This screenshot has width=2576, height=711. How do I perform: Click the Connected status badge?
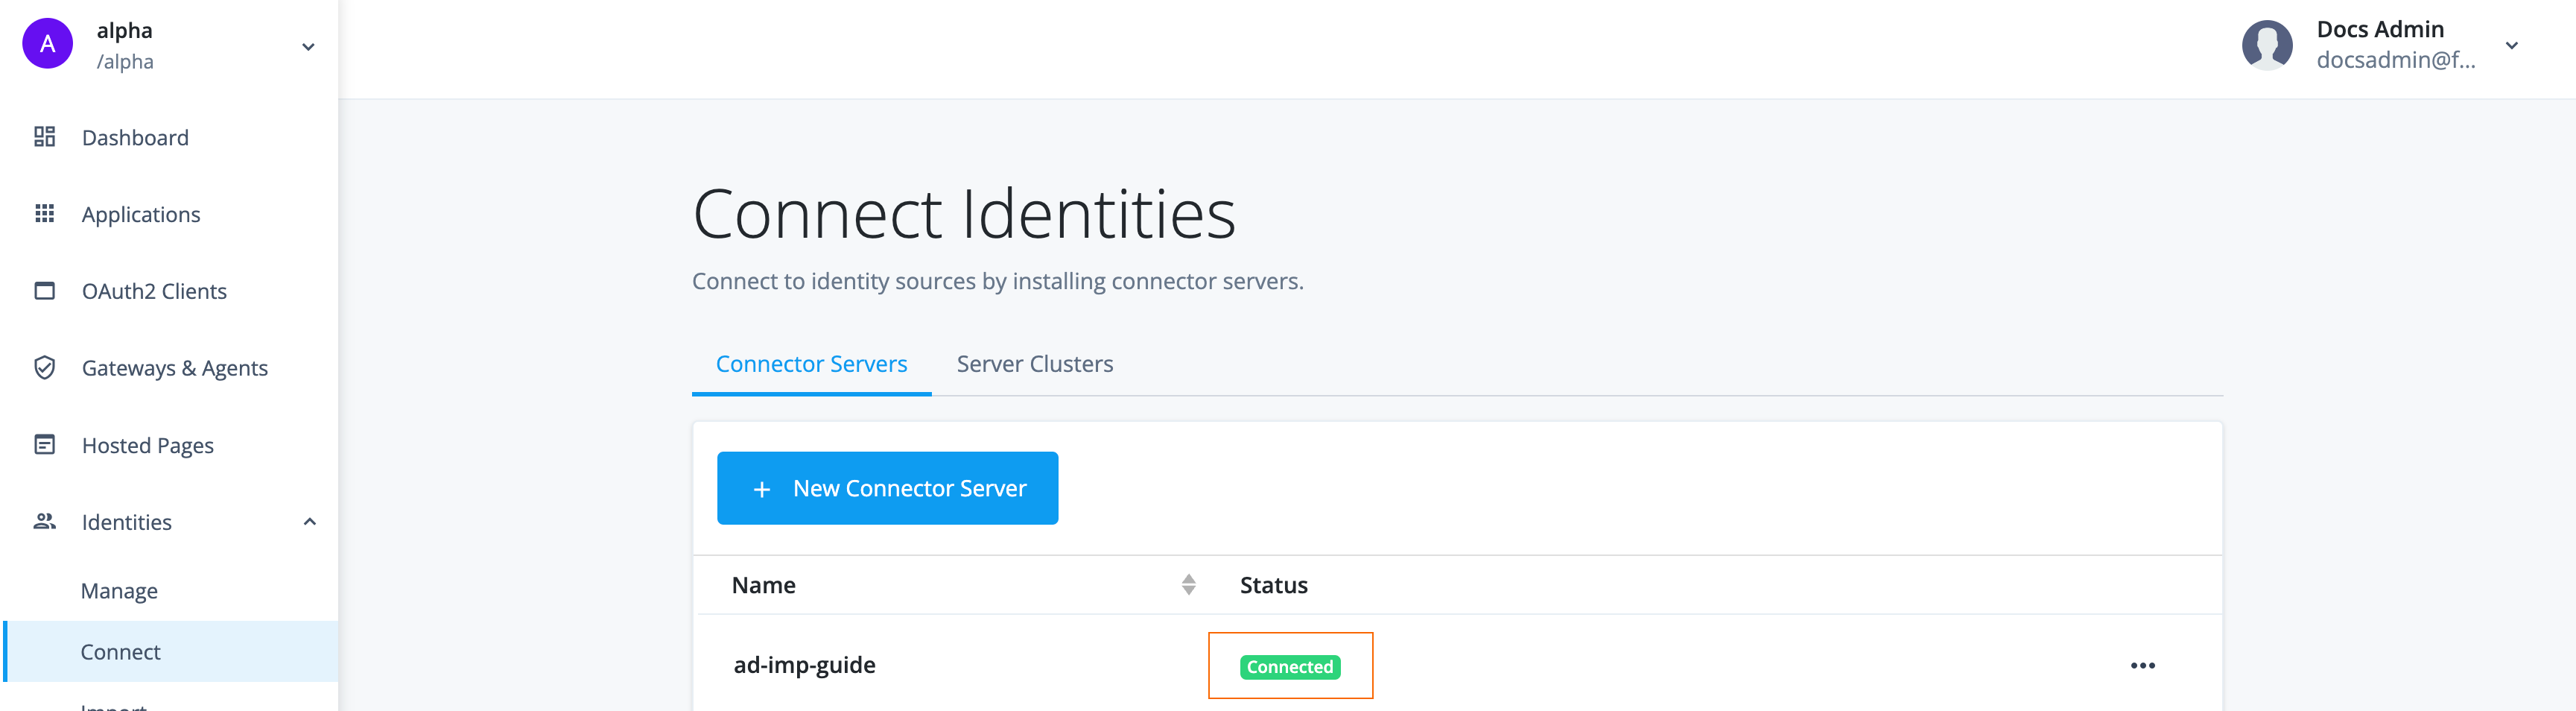(x=1289, y=666)
